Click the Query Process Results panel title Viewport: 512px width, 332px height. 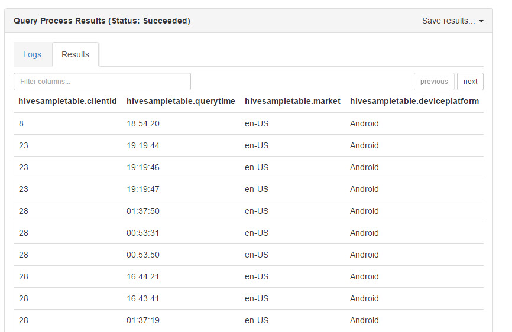[x=102, y=21]
